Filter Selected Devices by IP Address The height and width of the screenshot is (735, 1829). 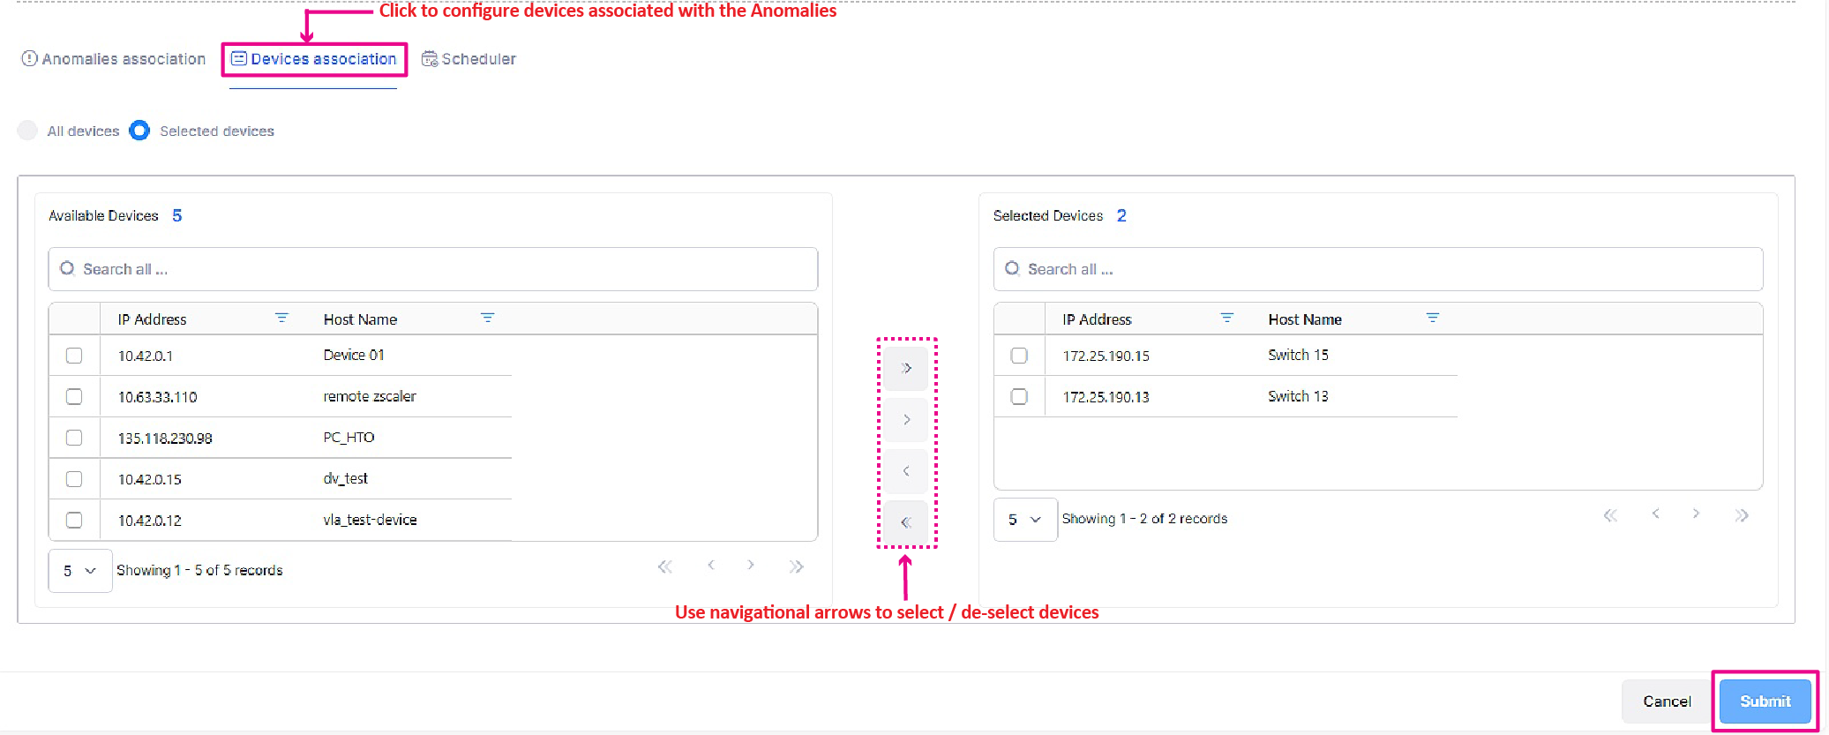(1226, 318)
